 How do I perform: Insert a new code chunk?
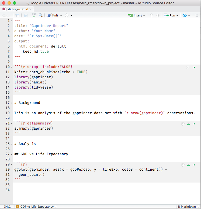(x=136, y=15)
